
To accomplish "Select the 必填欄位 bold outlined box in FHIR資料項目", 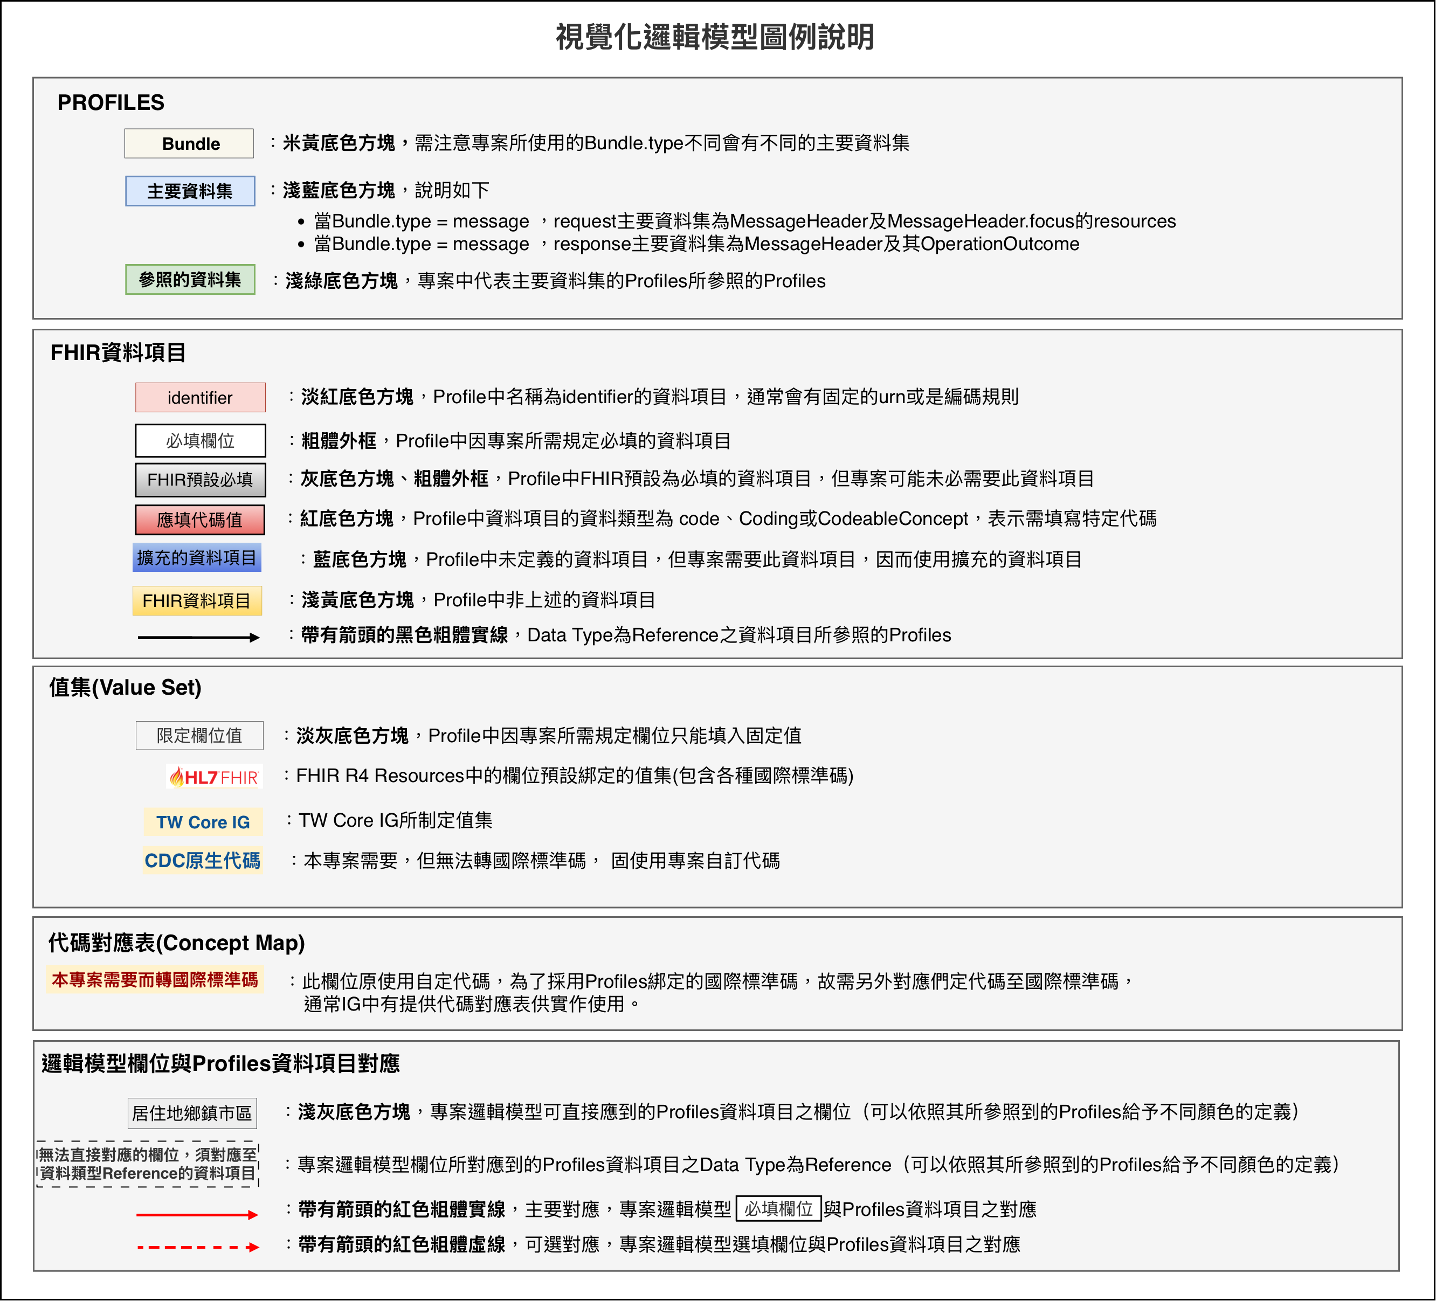I will point(200,441).
